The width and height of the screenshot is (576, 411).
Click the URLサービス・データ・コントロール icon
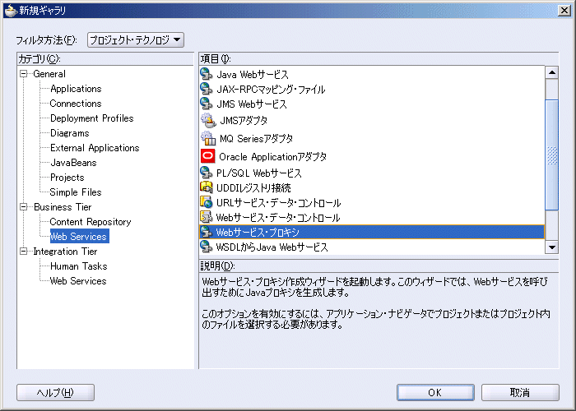click(206, 202)
